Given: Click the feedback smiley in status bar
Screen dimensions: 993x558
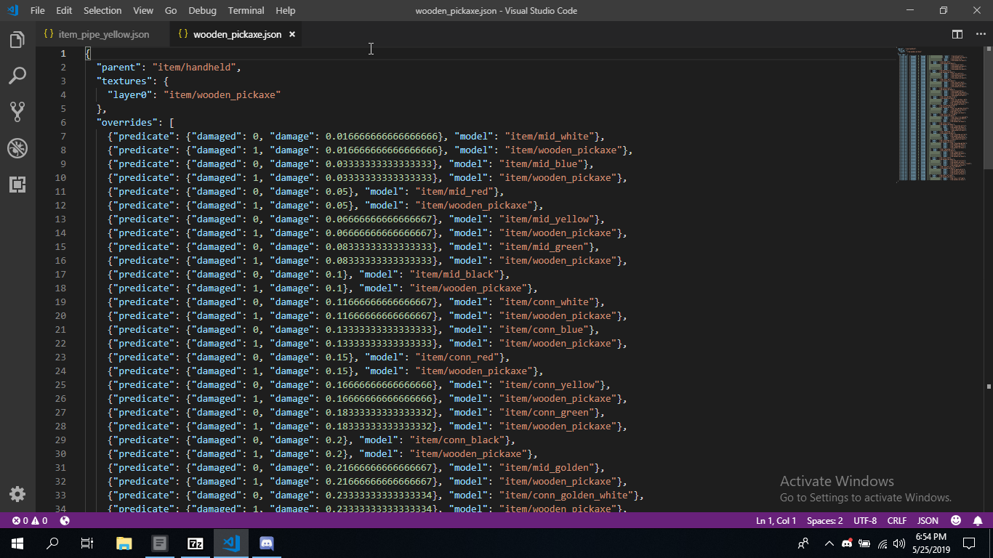Looking at the screenshot, I should pos(956,520).
